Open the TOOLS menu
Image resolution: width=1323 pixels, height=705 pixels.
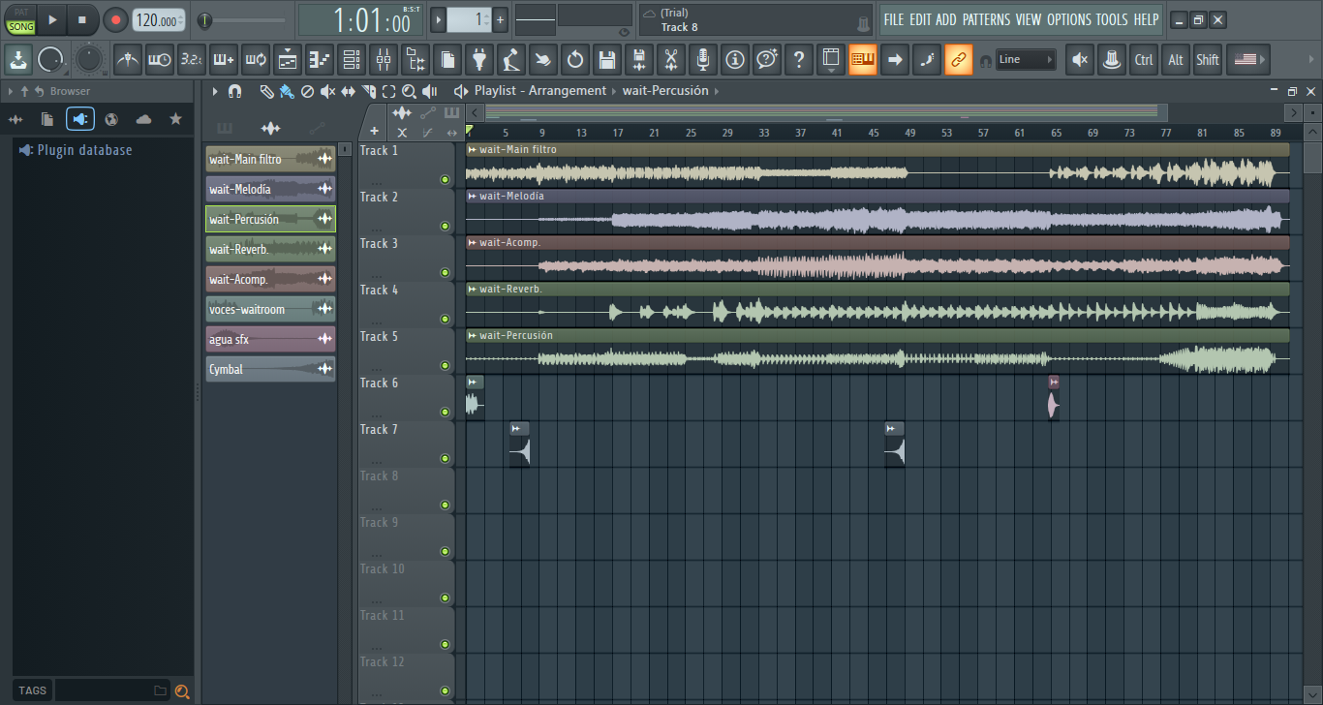(1112, 19)
